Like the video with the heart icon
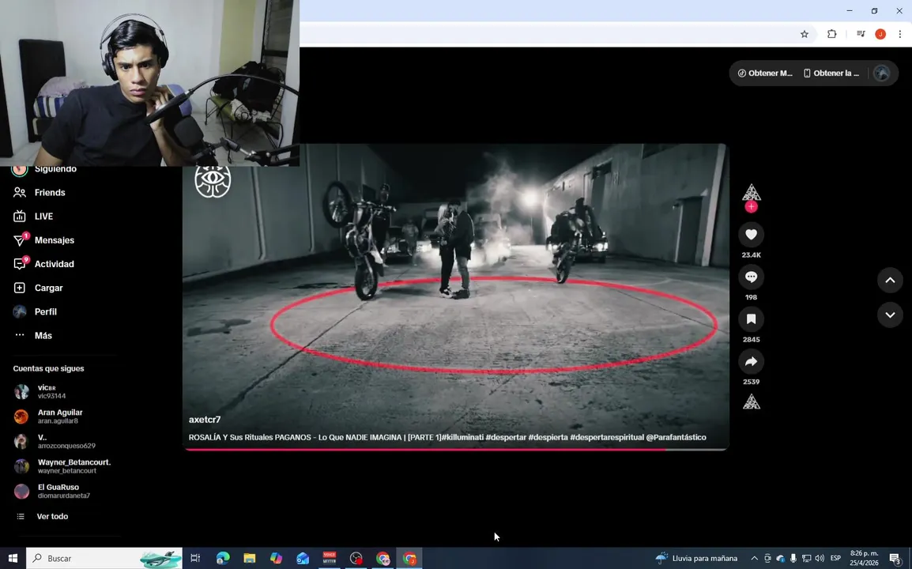 [751, 235]
